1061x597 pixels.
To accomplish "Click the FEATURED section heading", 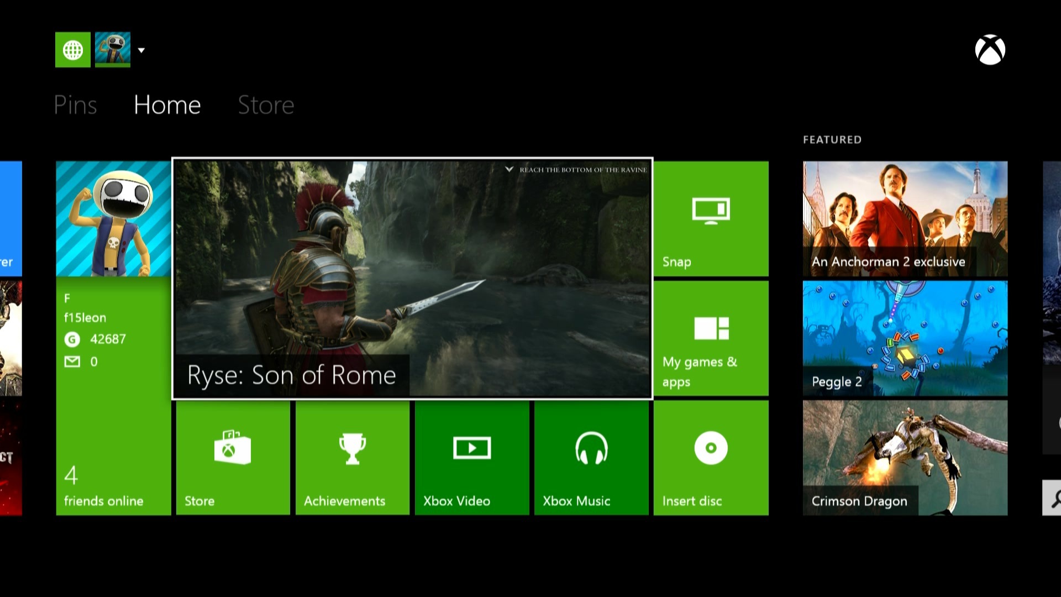I will [832, 140].
